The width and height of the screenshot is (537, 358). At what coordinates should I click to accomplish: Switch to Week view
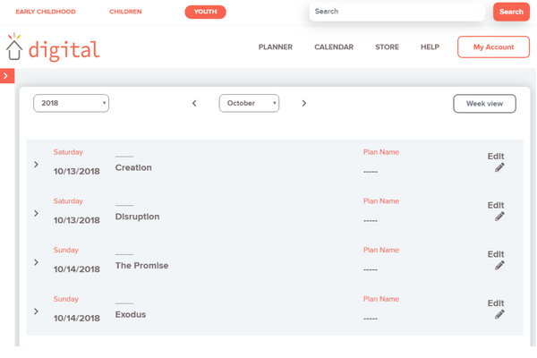point(484,104)
